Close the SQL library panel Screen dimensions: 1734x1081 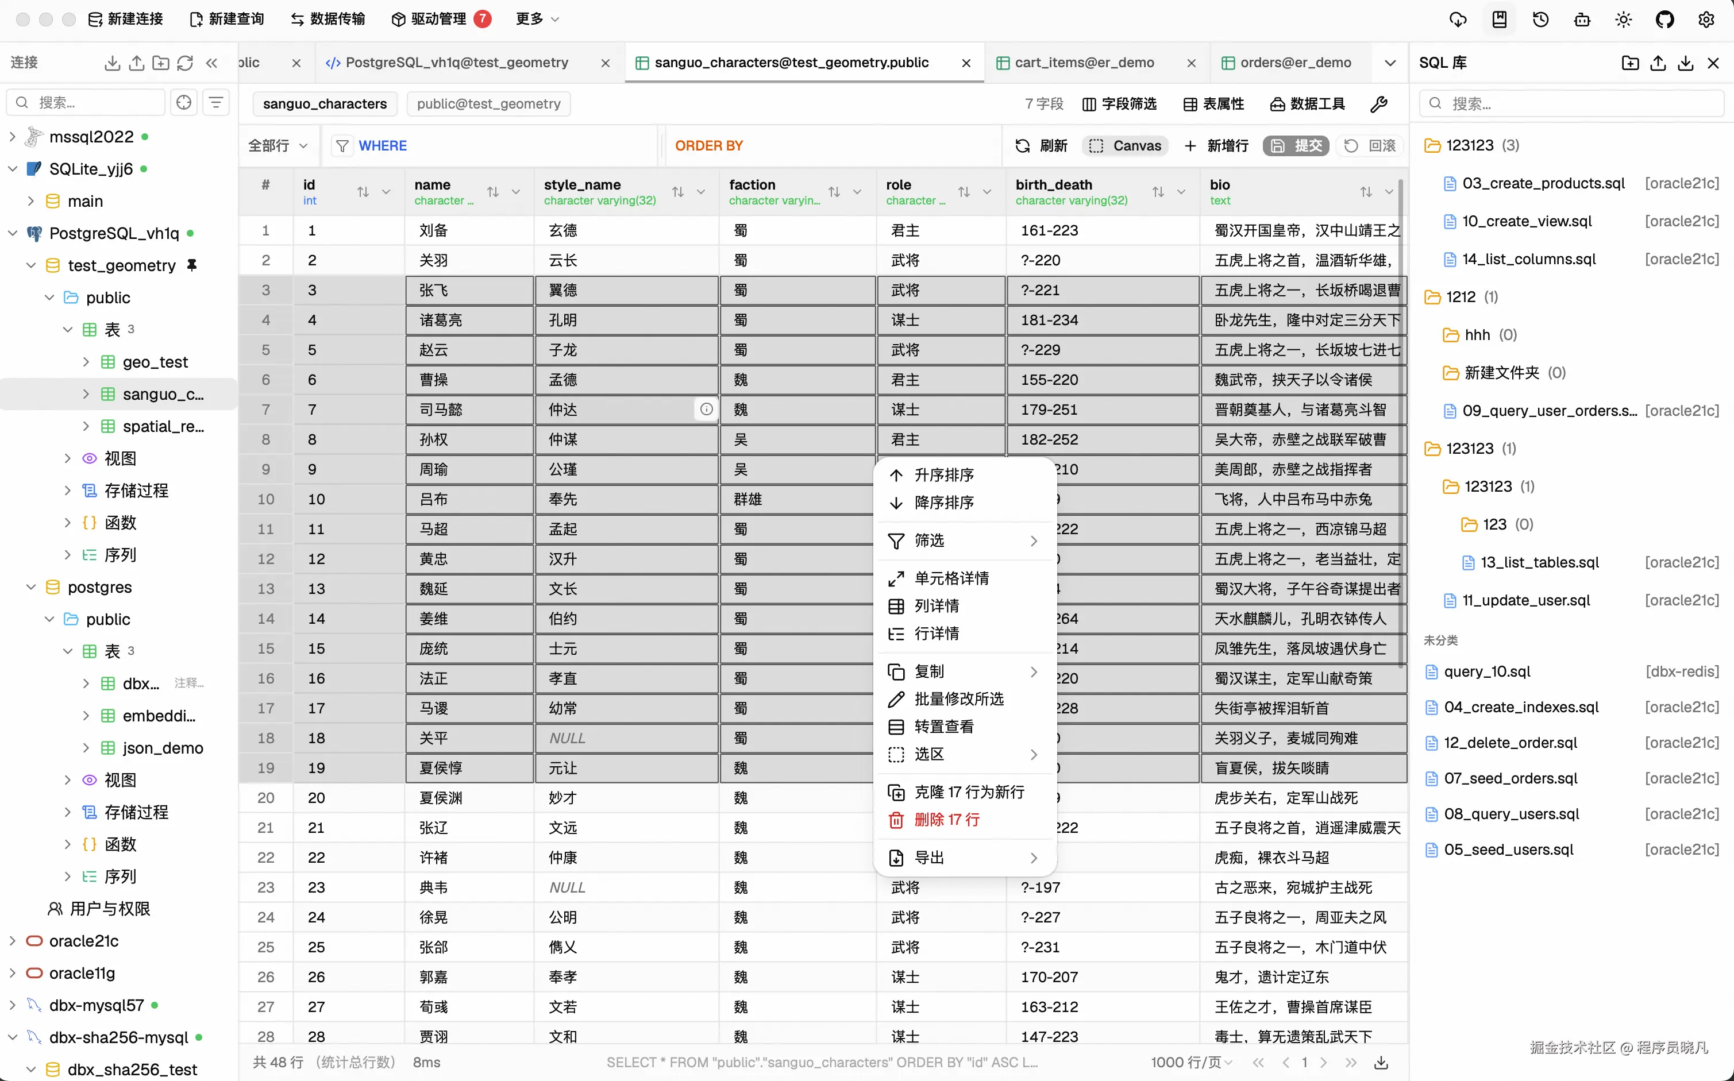click(1713, 63)
